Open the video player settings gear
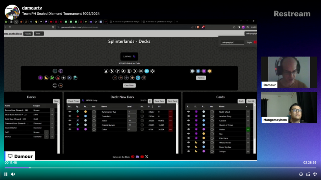This screenshot has height=180, width=321. click(301, 174)
